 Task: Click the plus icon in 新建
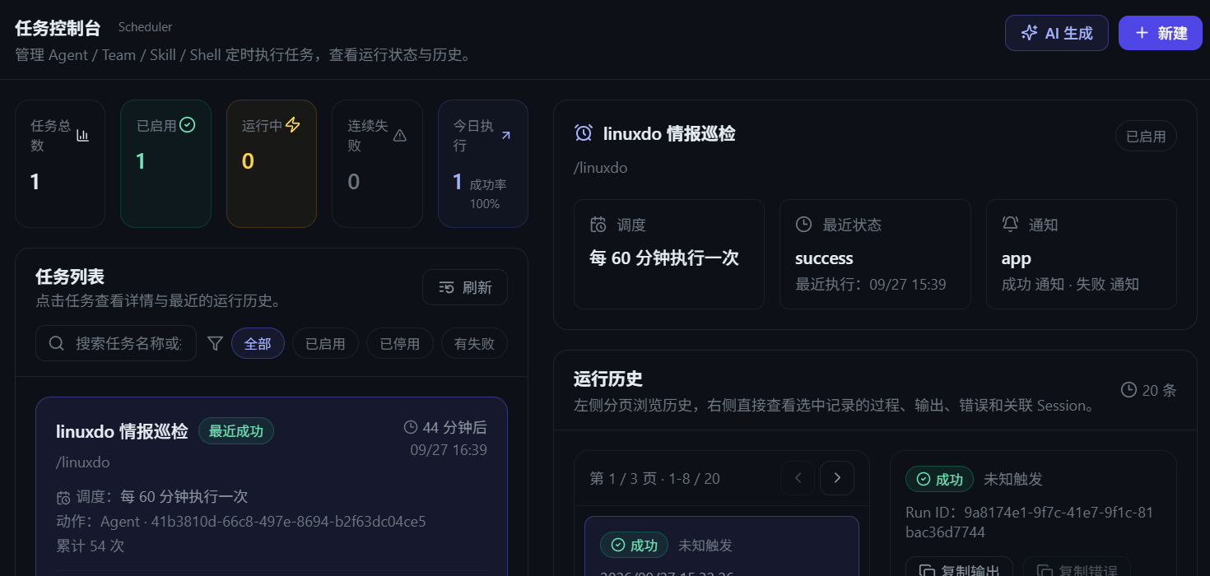[1142, 33]
